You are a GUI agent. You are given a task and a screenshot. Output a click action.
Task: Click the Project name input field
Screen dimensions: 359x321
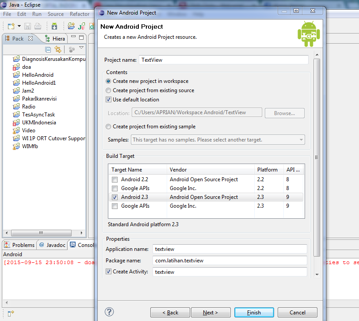pos(223,60)
